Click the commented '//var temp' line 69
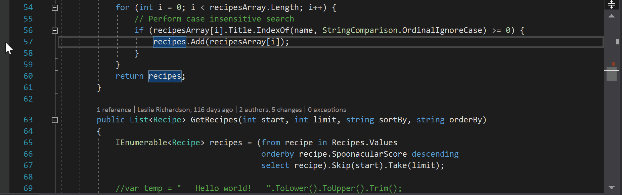 [x=259, y=188]
